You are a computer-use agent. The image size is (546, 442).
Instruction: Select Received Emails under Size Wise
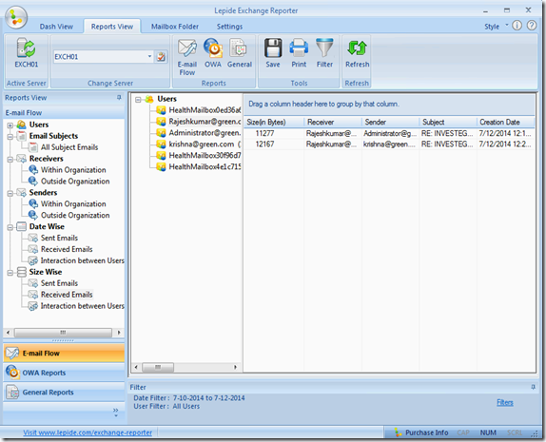(x=67, y=295)
